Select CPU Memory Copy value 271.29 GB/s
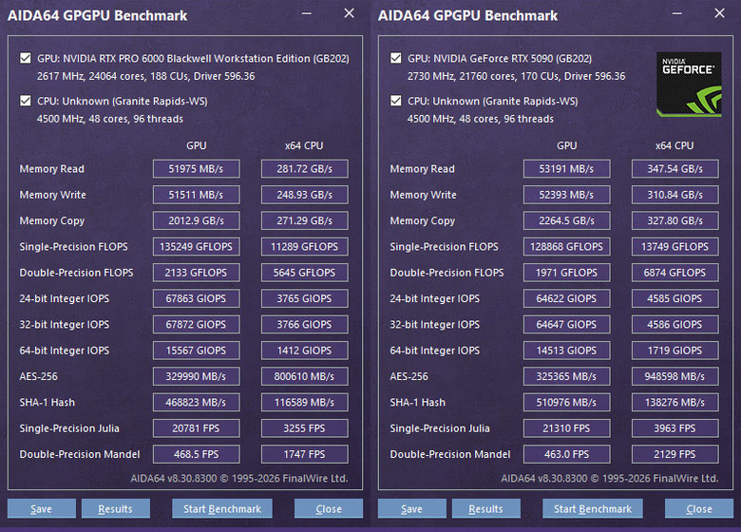741x532 pixels. pos(304,220)
